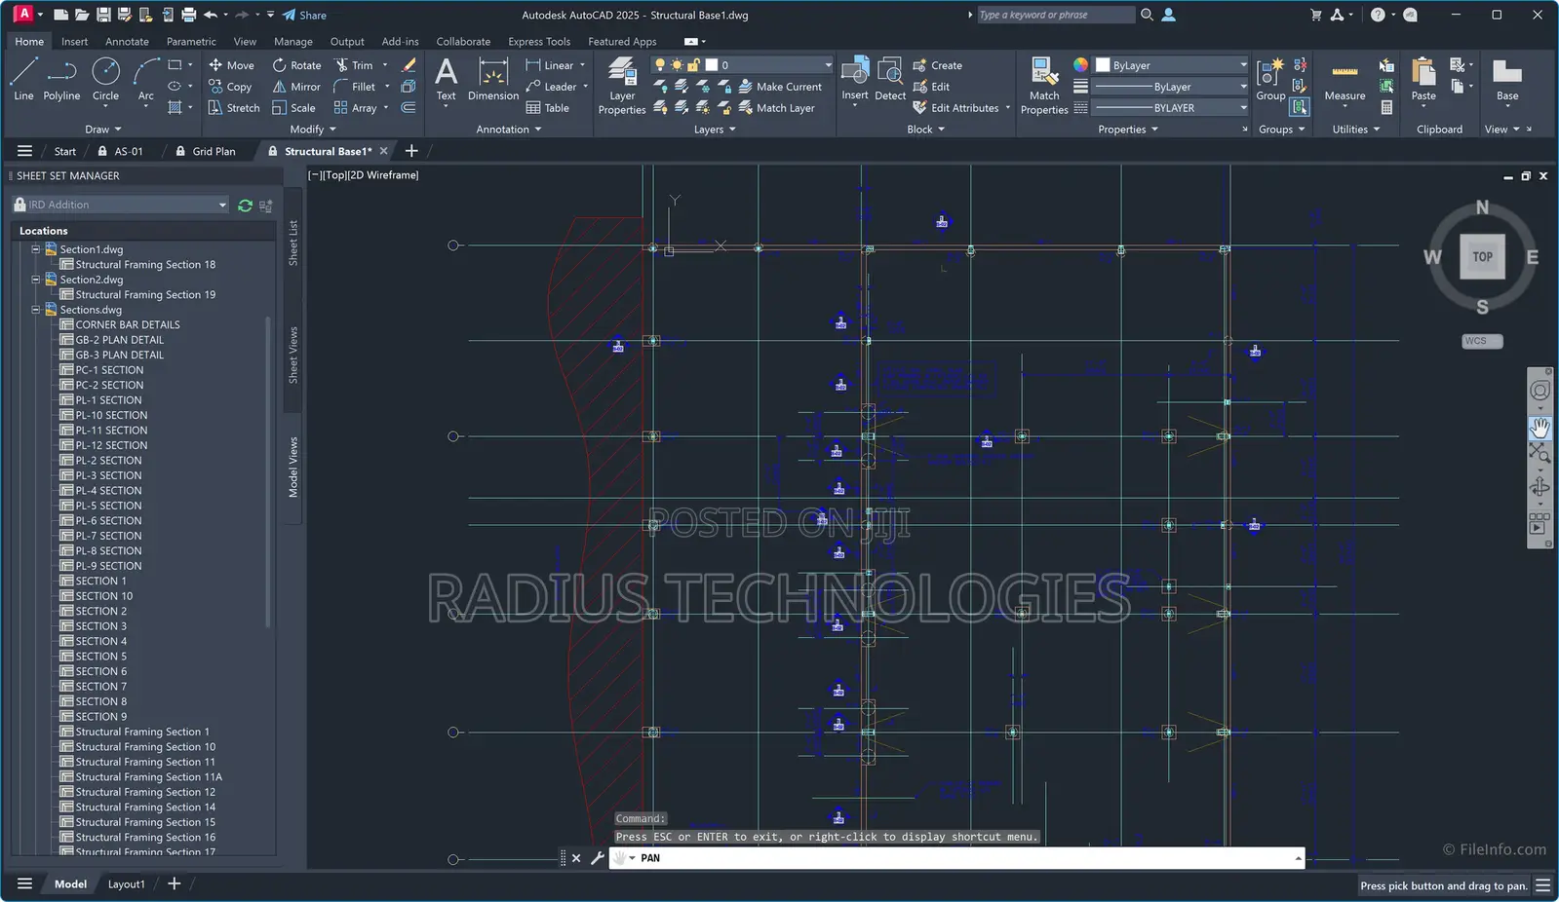Click Edit Attributes button

(x=956, y=108)
